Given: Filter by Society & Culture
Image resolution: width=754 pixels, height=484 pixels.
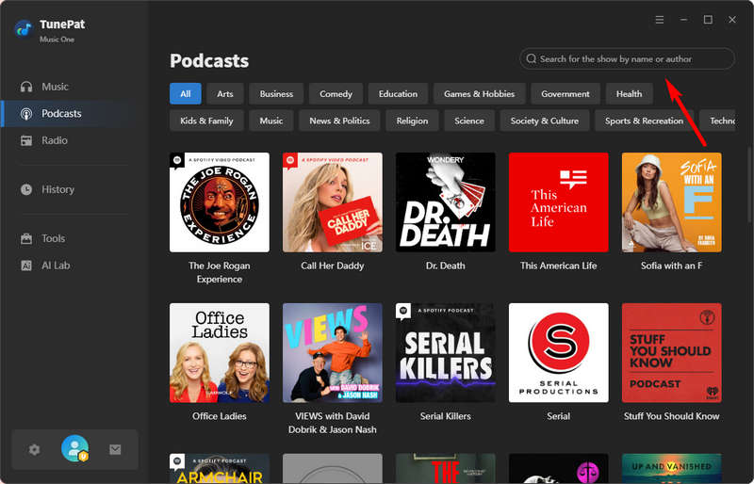Looking at the screenshot, I should point(545,121).
